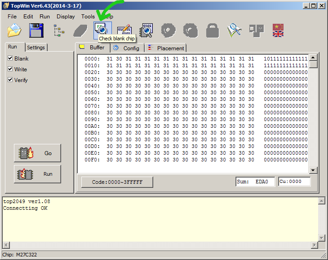This screenshot has width=328, height=260.
Task: Click the write chip pencil icon
Action: click(124, 30)
